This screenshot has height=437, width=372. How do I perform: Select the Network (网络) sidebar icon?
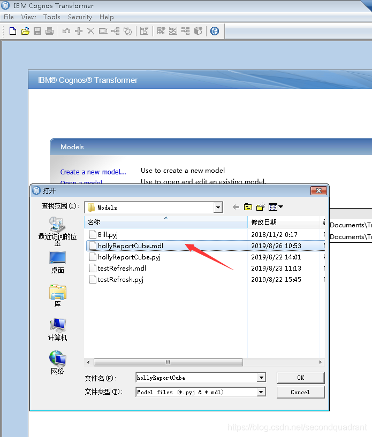tap(57, 363)
